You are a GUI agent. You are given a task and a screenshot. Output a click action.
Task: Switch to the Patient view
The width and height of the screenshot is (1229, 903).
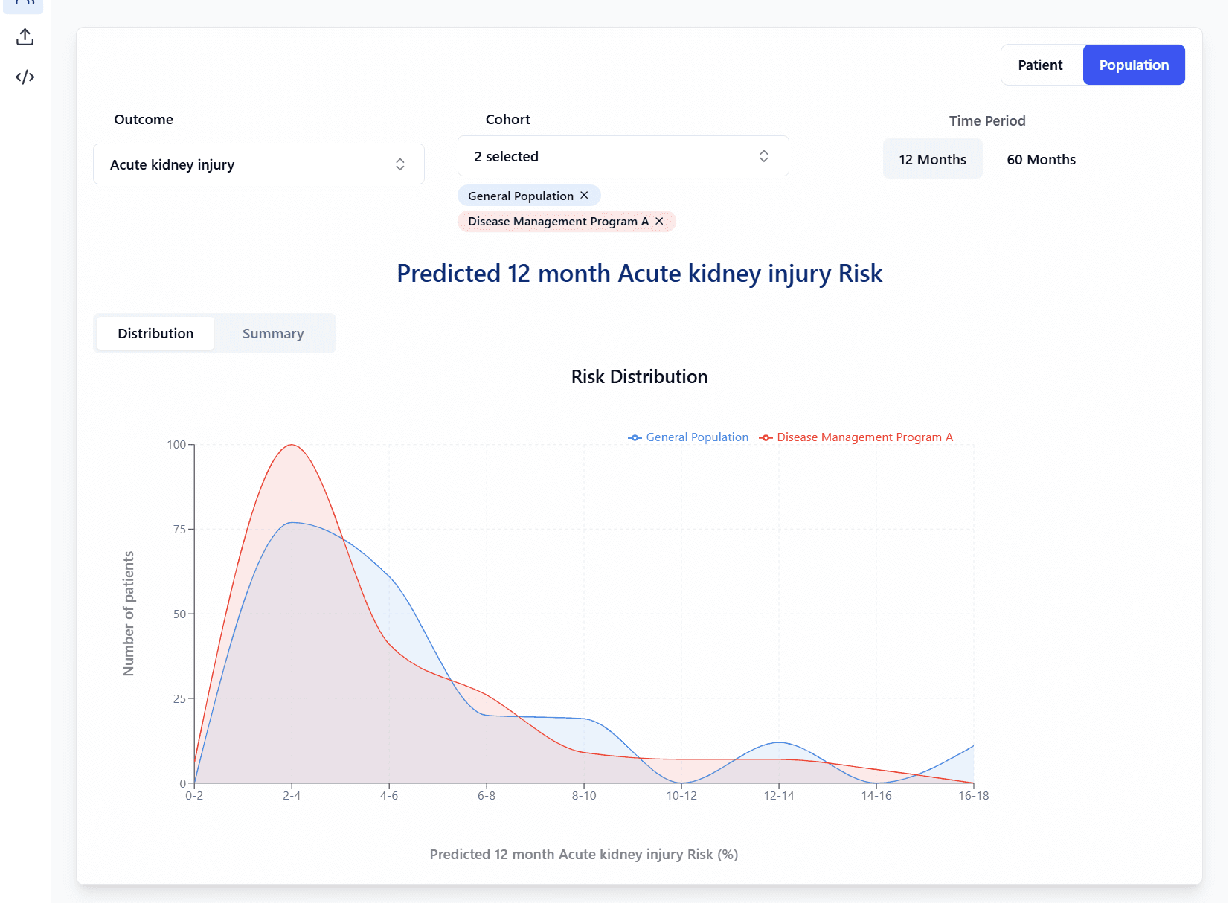tap(1040, 65)
